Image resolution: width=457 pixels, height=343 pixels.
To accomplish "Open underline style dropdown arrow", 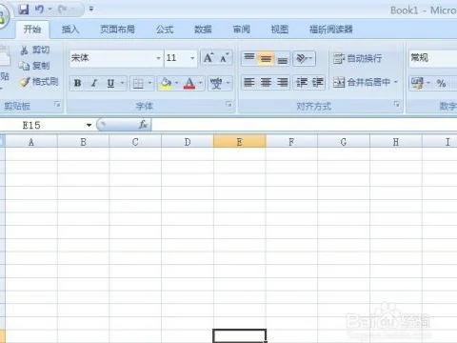I will pyautogui.click(x=123, y=83).
